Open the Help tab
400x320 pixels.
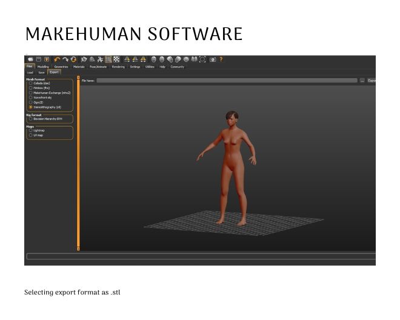[162, 67]
